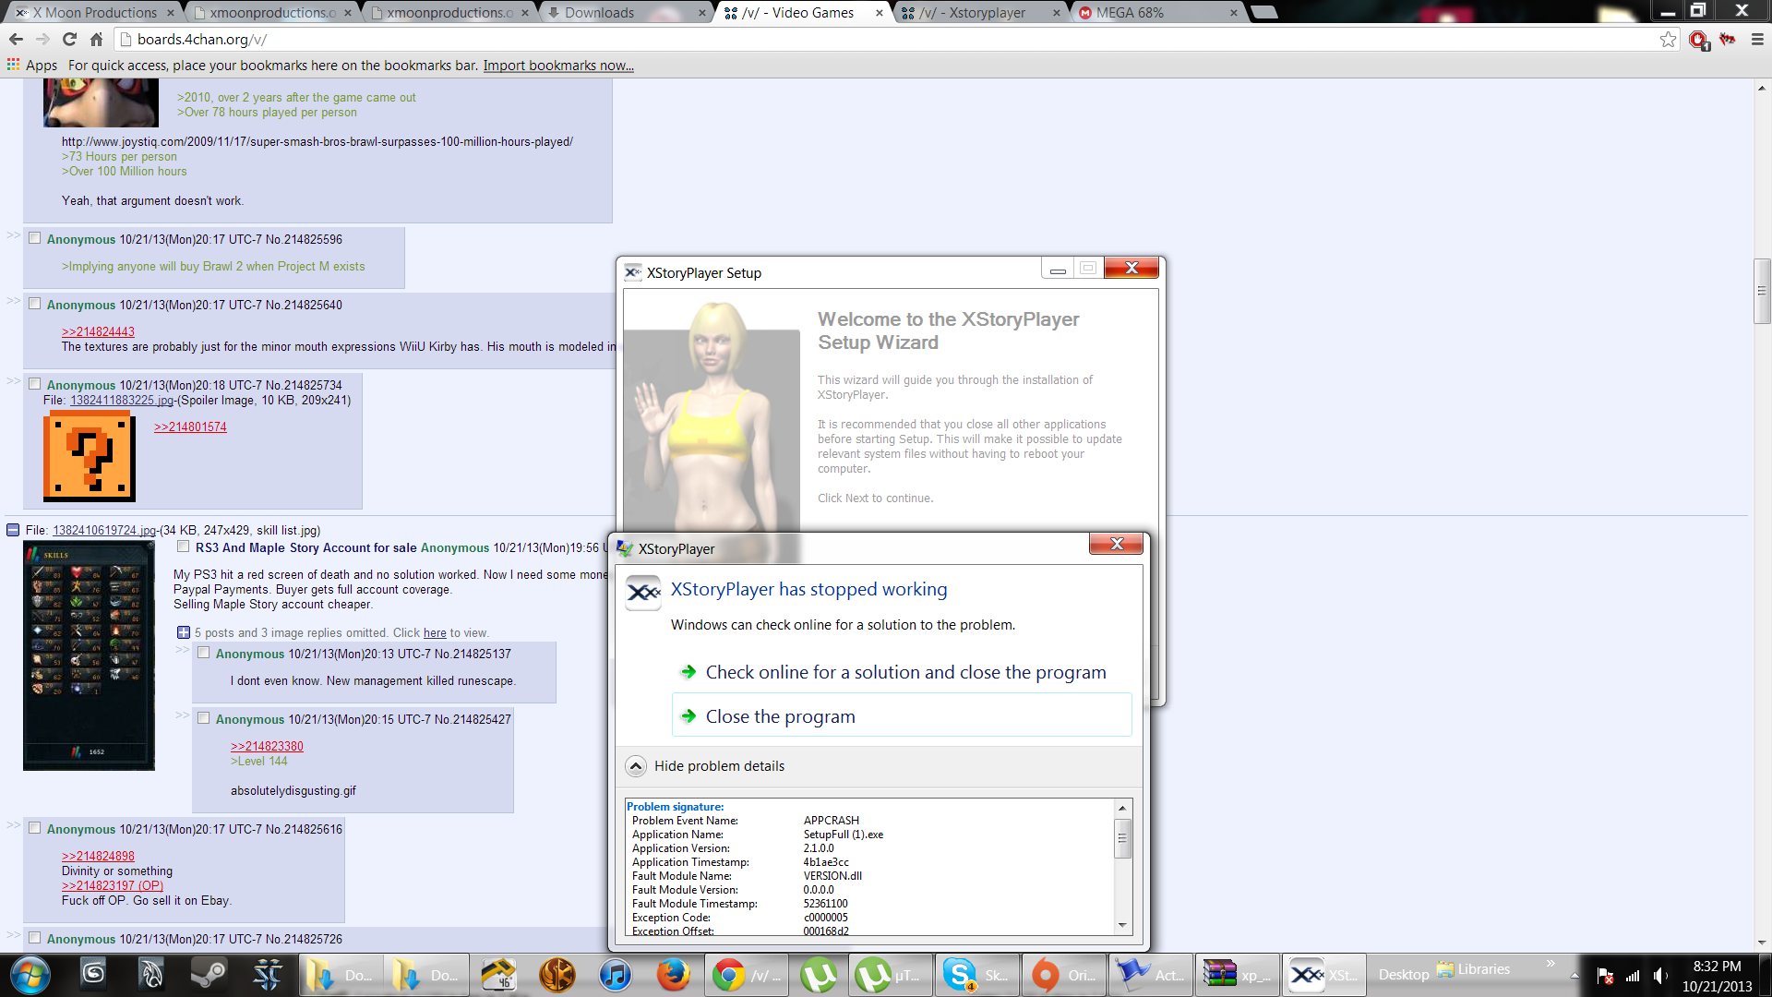The image size is (1772, 997).
Task: Switch to Chrome /v/ taskbar window
Action: (x=747, y=975)
